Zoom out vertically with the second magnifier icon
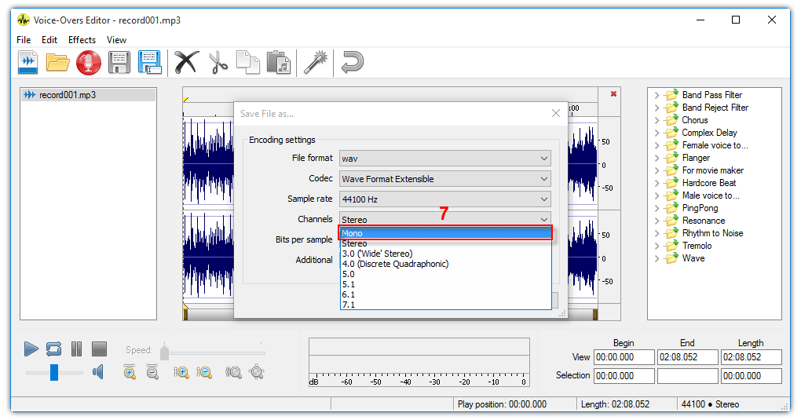The height and width of the screenshot is (420, 801). coord(152,372)
